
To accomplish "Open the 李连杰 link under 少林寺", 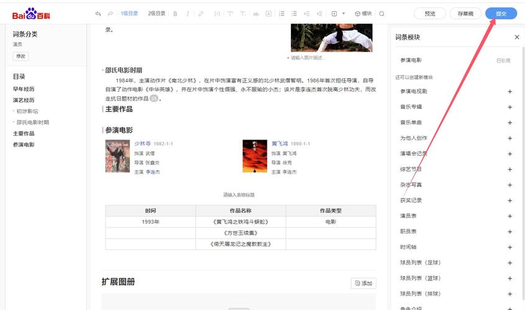I will [x=153, y=172].
